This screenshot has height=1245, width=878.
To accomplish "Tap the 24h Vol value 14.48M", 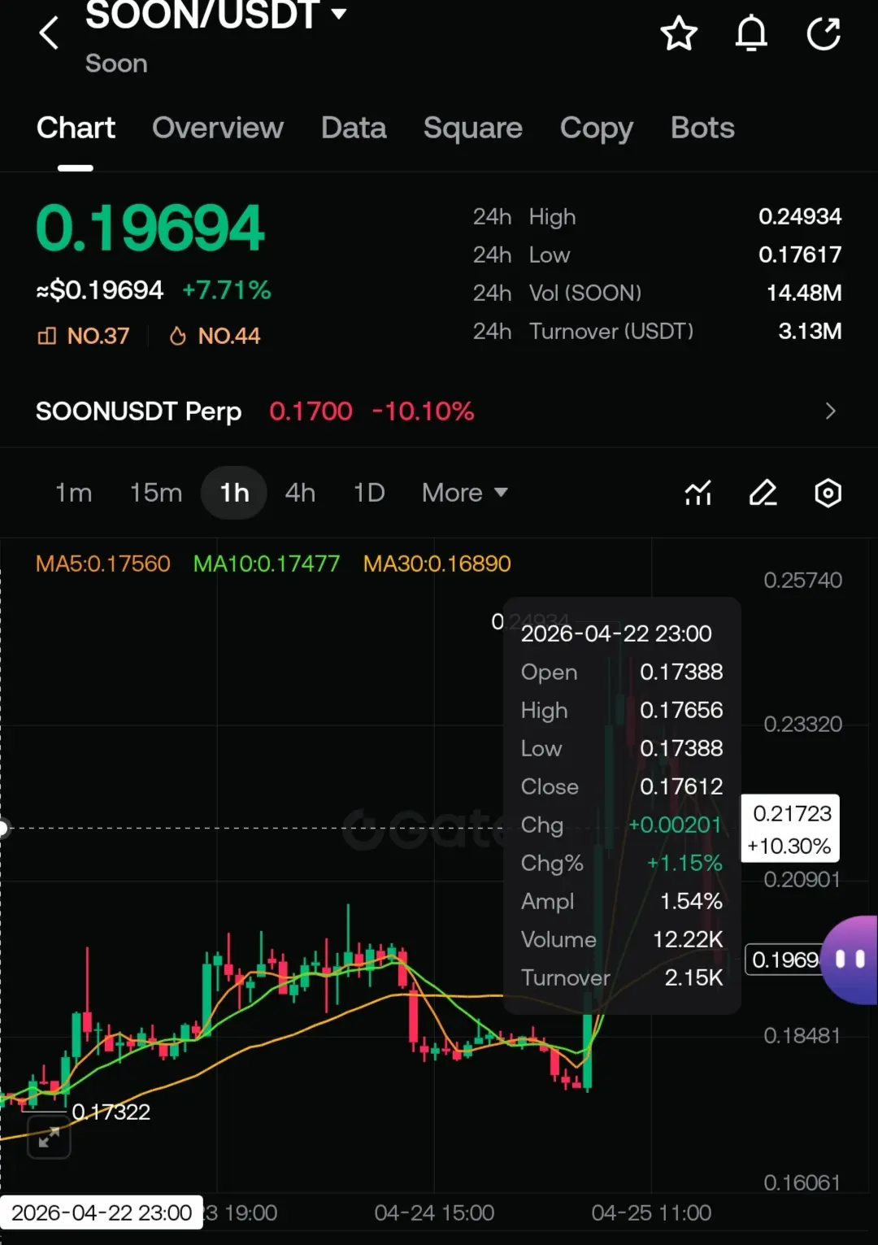I will pyautogui.click(x=804, y=293).
